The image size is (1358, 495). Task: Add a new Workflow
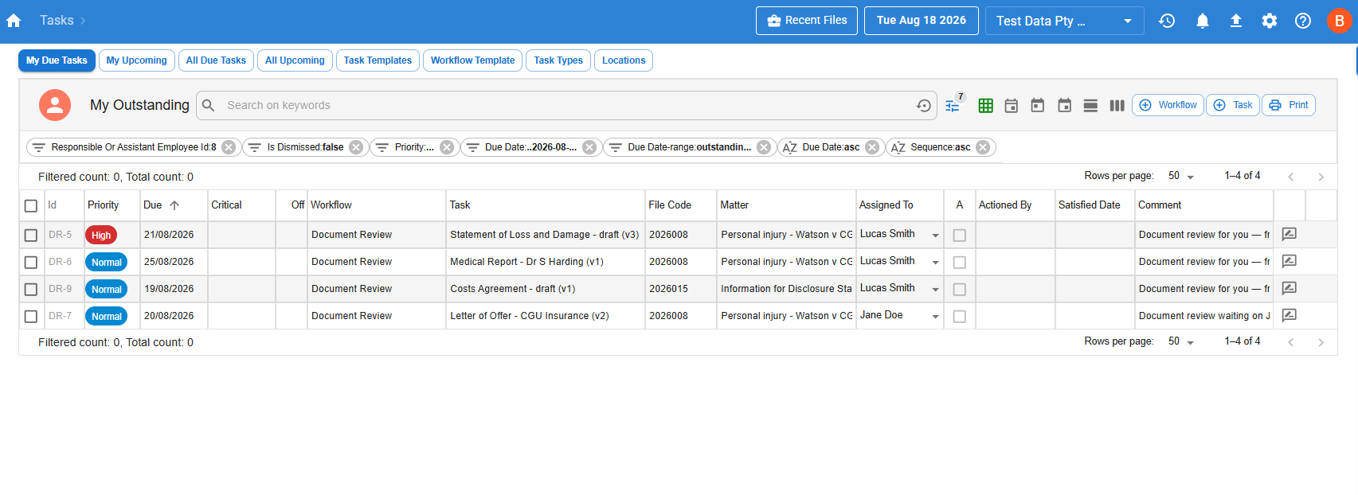(1168, 105)
